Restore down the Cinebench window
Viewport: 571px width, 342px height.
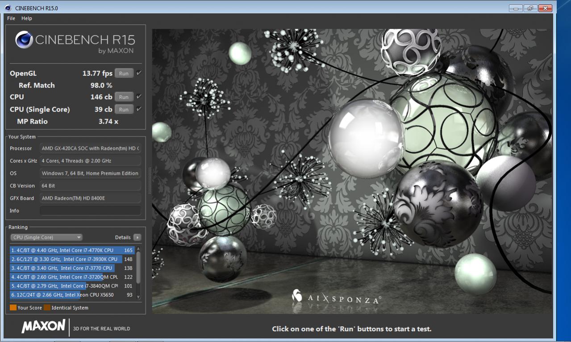pos(530,8)
